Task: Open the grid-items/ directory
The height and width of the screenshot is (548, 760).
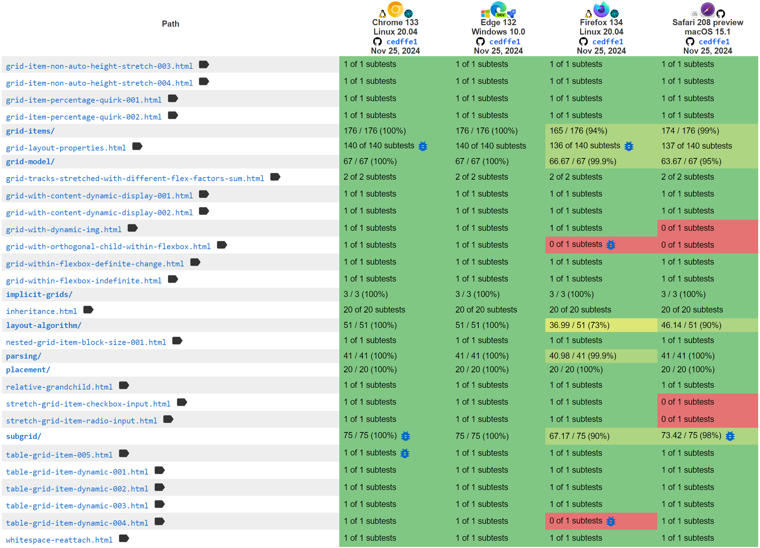Action: tap(30, 131)
